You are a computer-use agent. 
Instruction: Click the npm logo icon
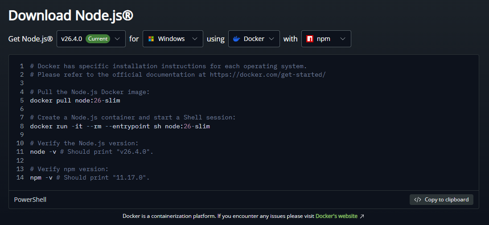point(310,39)
